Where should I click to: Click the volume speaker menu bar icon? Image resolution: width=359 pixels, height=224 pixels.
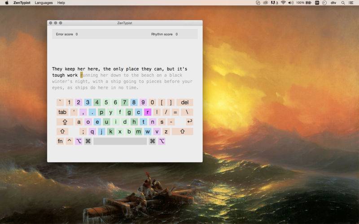[x=291, y=3]
